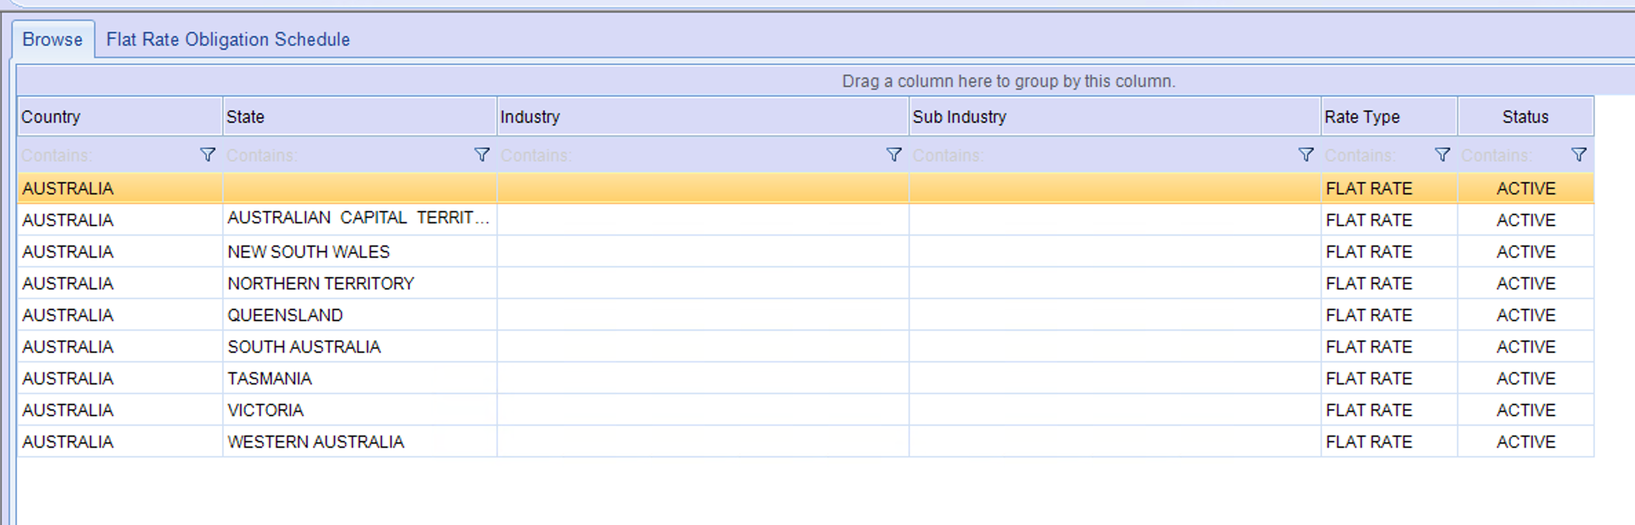Open the Sub Industry filter funnel icon
1635x525 pixels.
[1306, 155]
